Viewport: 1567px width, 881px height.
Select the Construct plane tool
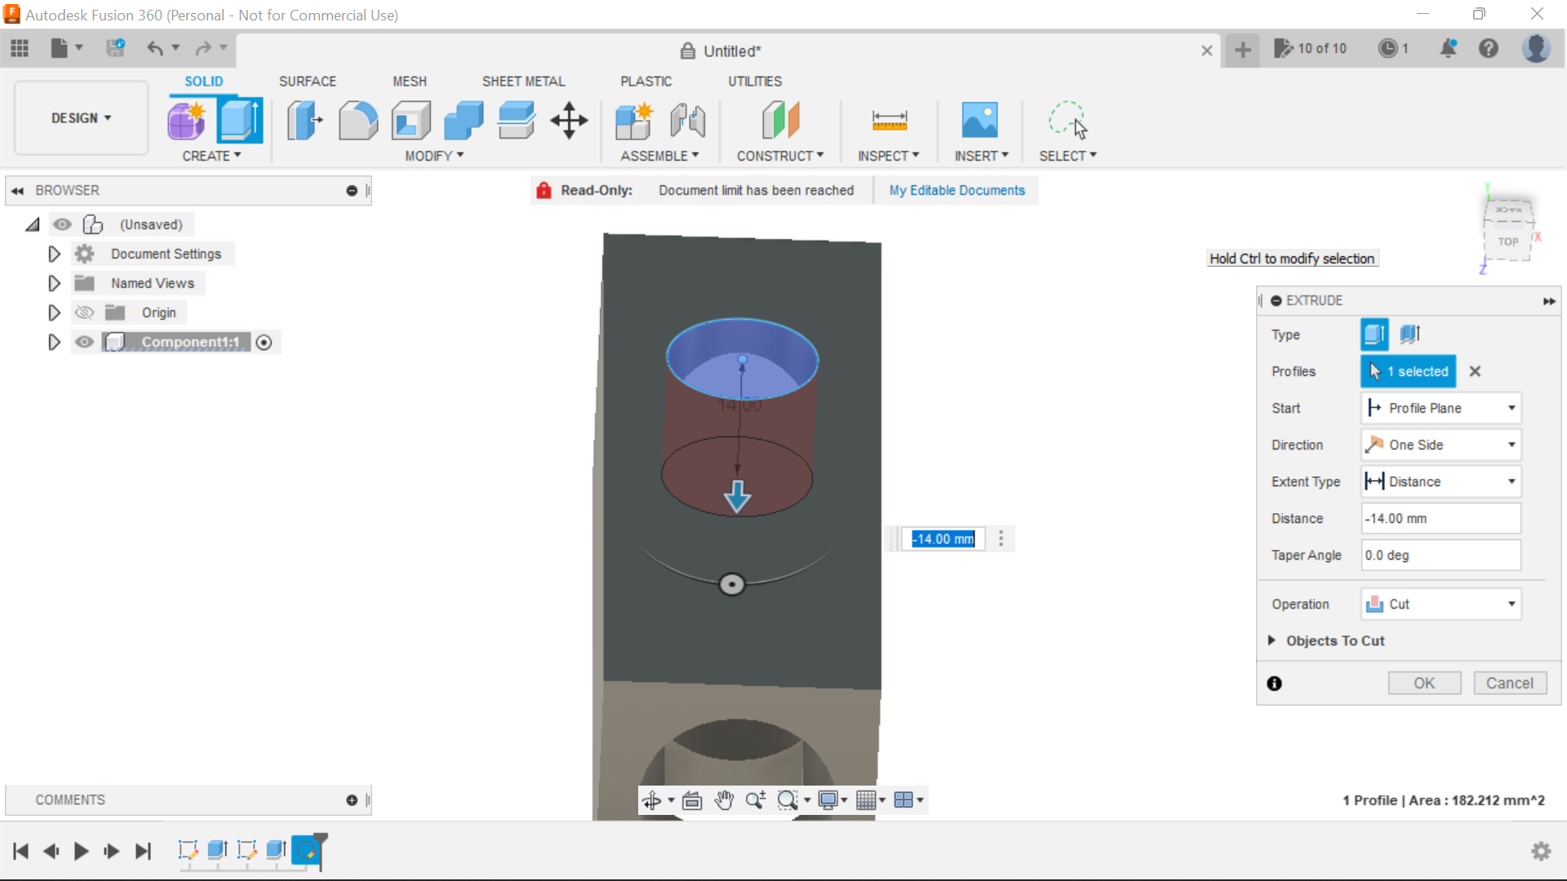tap(781, 120)
